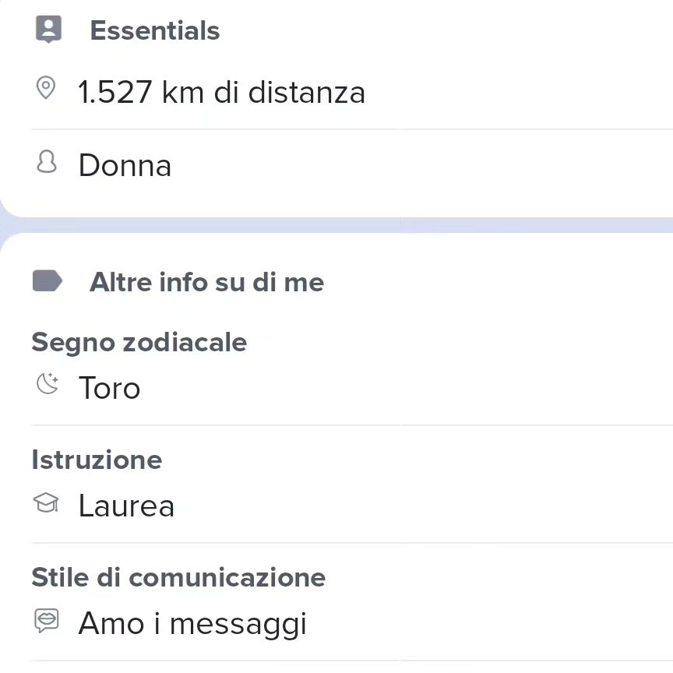Click the Altre info su di me heading
This screenshot has height=673, width=673.
point(207,282)
